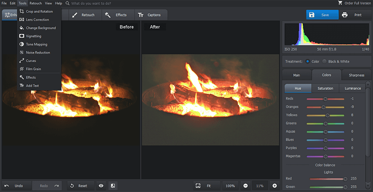Click the Oranges value -9
Screen dimensions: 373x192
point(352,107)
